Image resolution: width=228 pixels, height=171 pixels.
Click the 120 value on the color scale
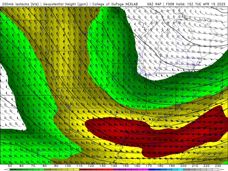(x=91, y=166)
